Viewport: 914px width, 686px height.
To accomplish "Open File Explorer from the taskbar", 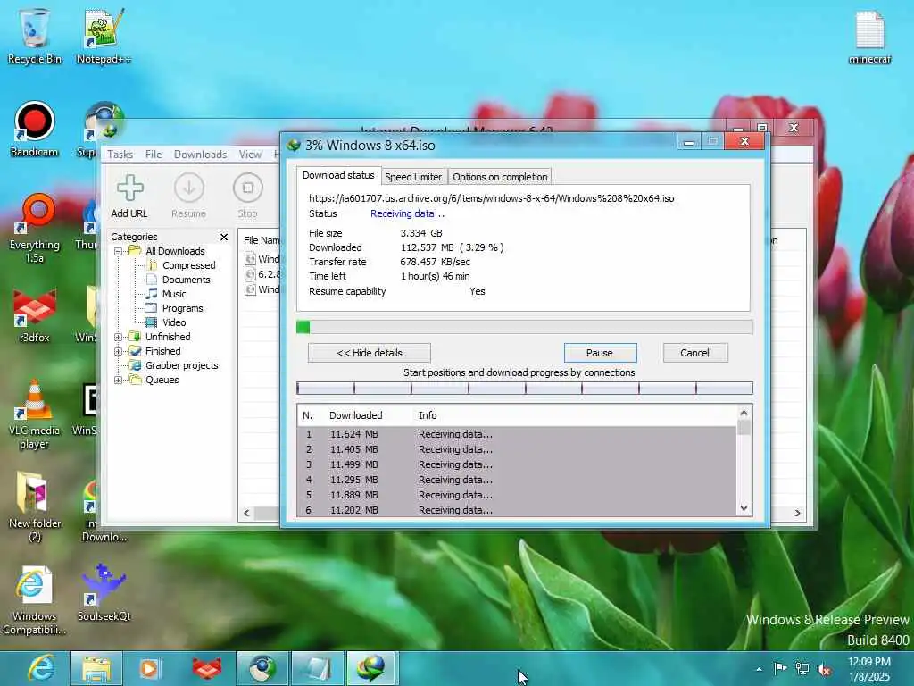I will pyautogui.click(x=96, y=668).
